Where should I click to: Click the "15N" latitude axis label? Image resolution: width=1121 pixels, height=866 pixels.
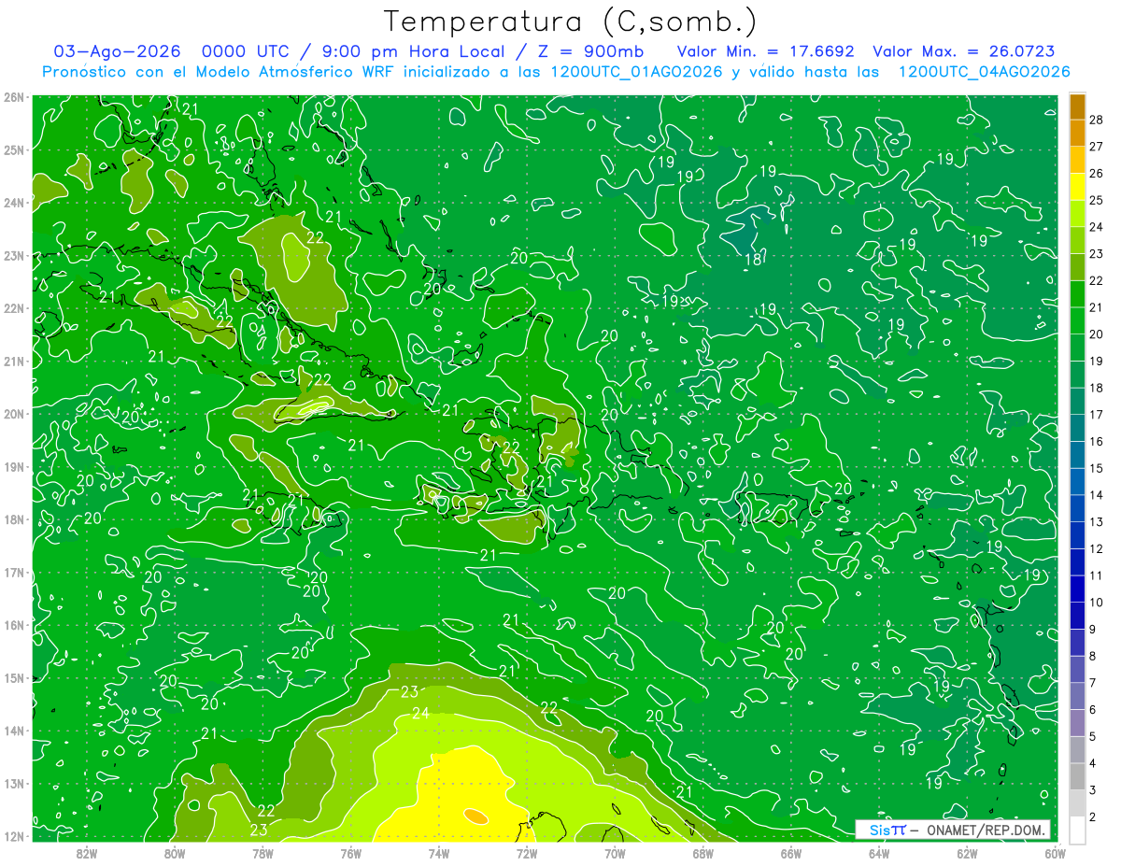(14, 677)
